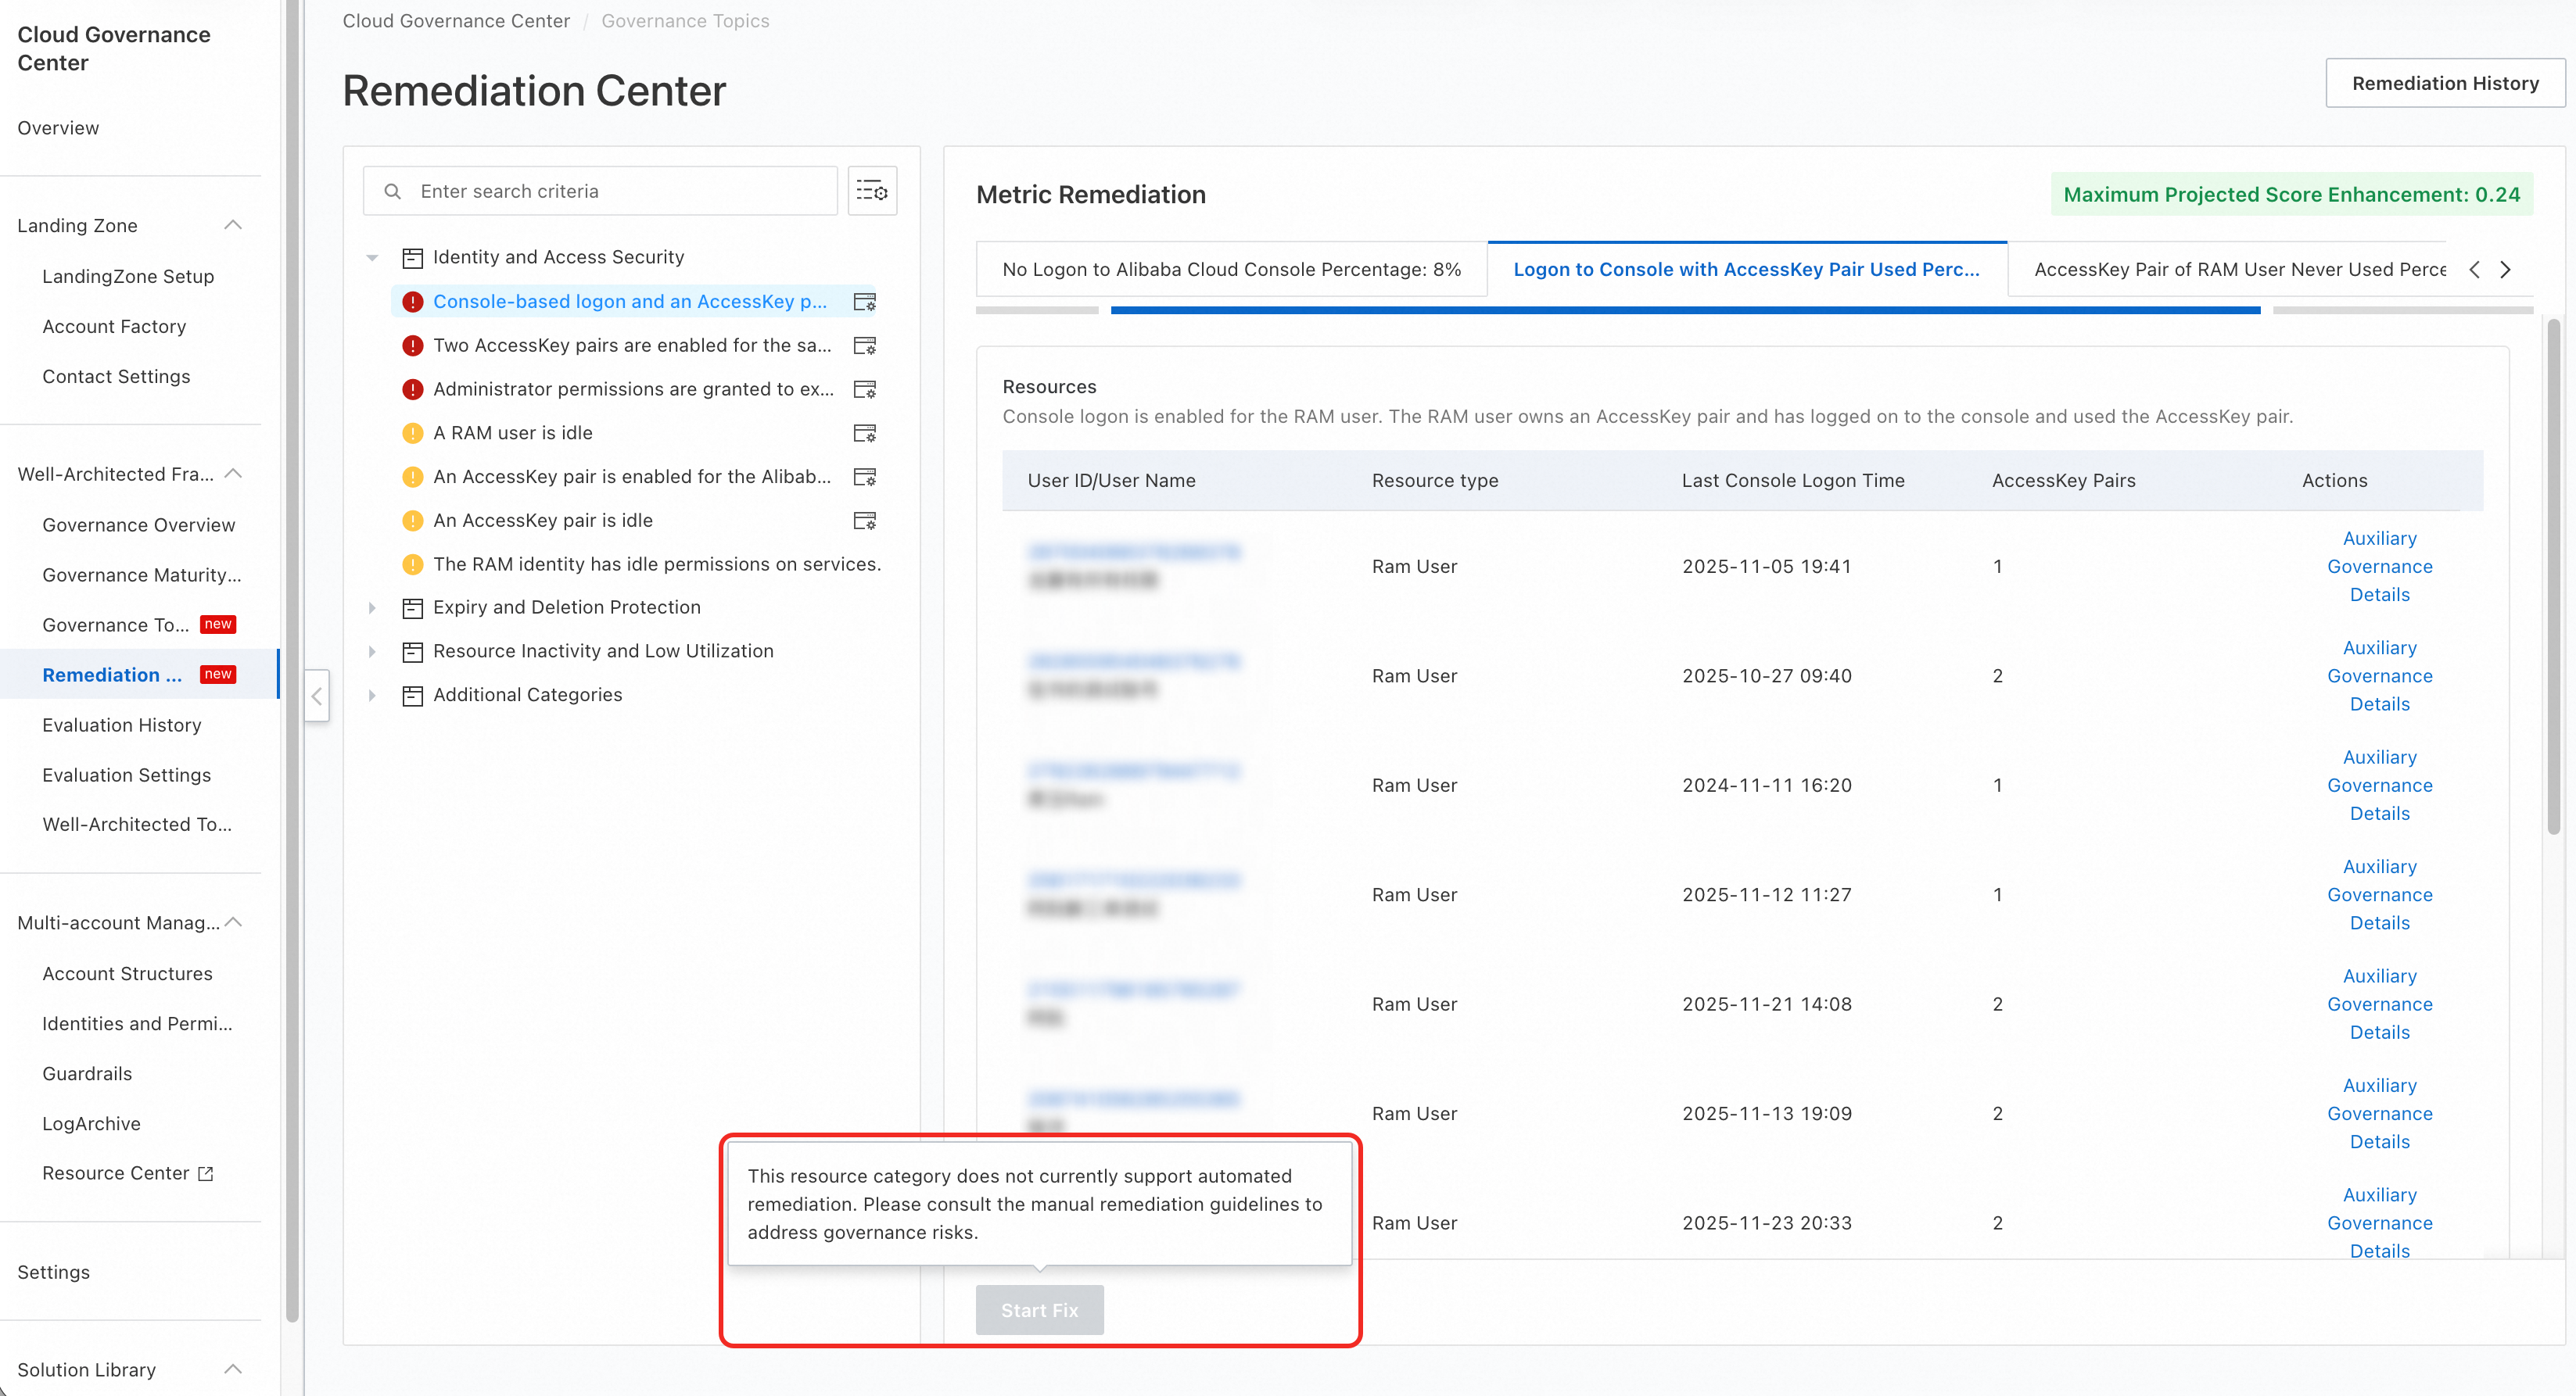Viewport: 2576px width, 1396px height.
Task: Click the sidebar collapse arrow handle
Action: (317, 696)
